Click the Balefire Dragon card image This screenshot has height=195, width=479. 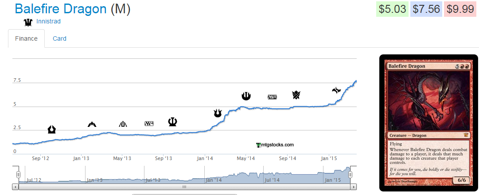428,123
